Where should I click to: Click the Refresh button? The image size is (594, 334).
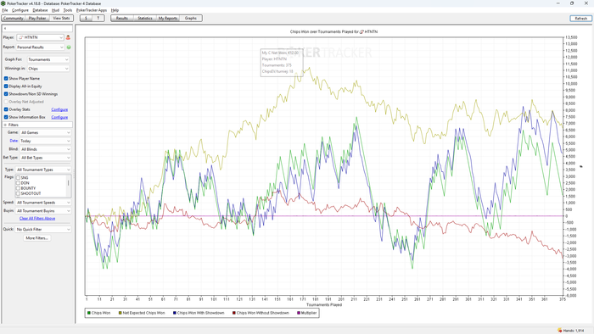coord(580,18)
